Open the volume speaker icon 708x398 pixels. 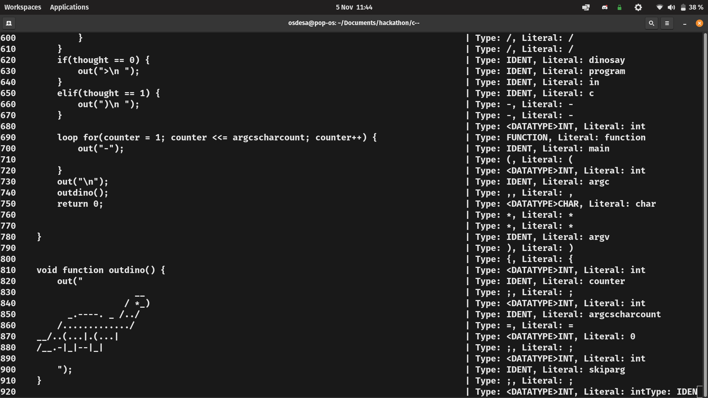pos(671,7)
